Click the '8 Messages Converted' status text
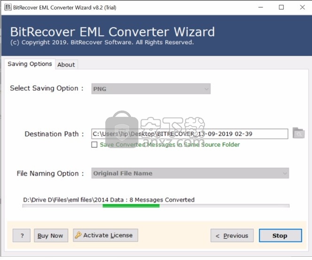 click(x=162, y=200)
